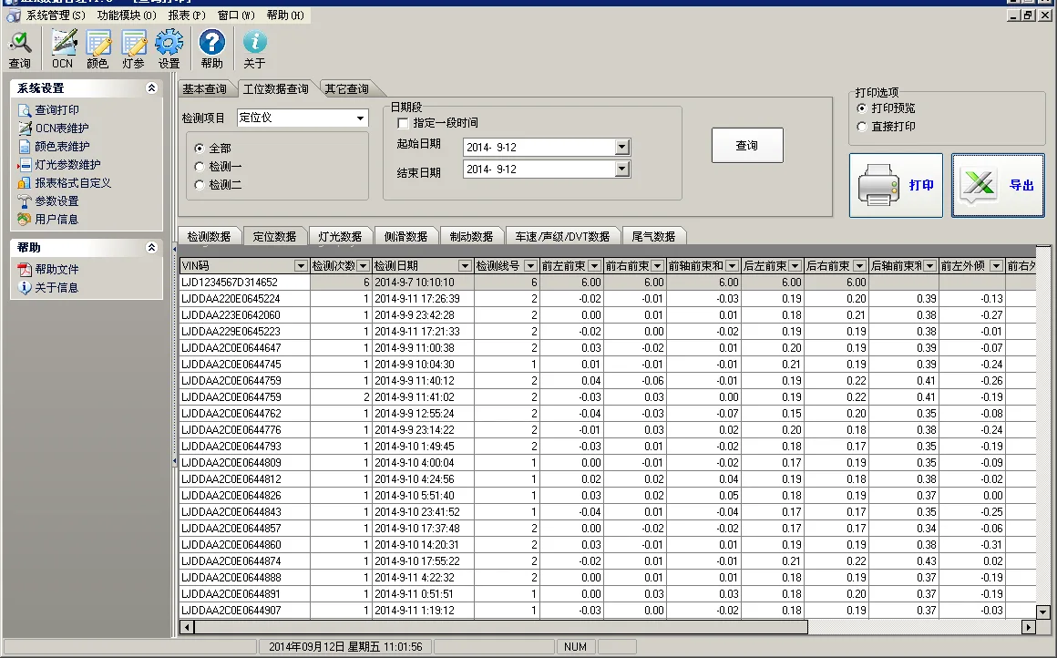Open the 起始日期 date dropdown
Image resolution: width=1057 pixels, height=658 pixels.
(x=622, y=147)
